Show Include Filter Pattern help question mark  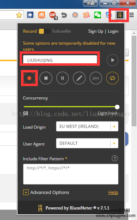115,158
